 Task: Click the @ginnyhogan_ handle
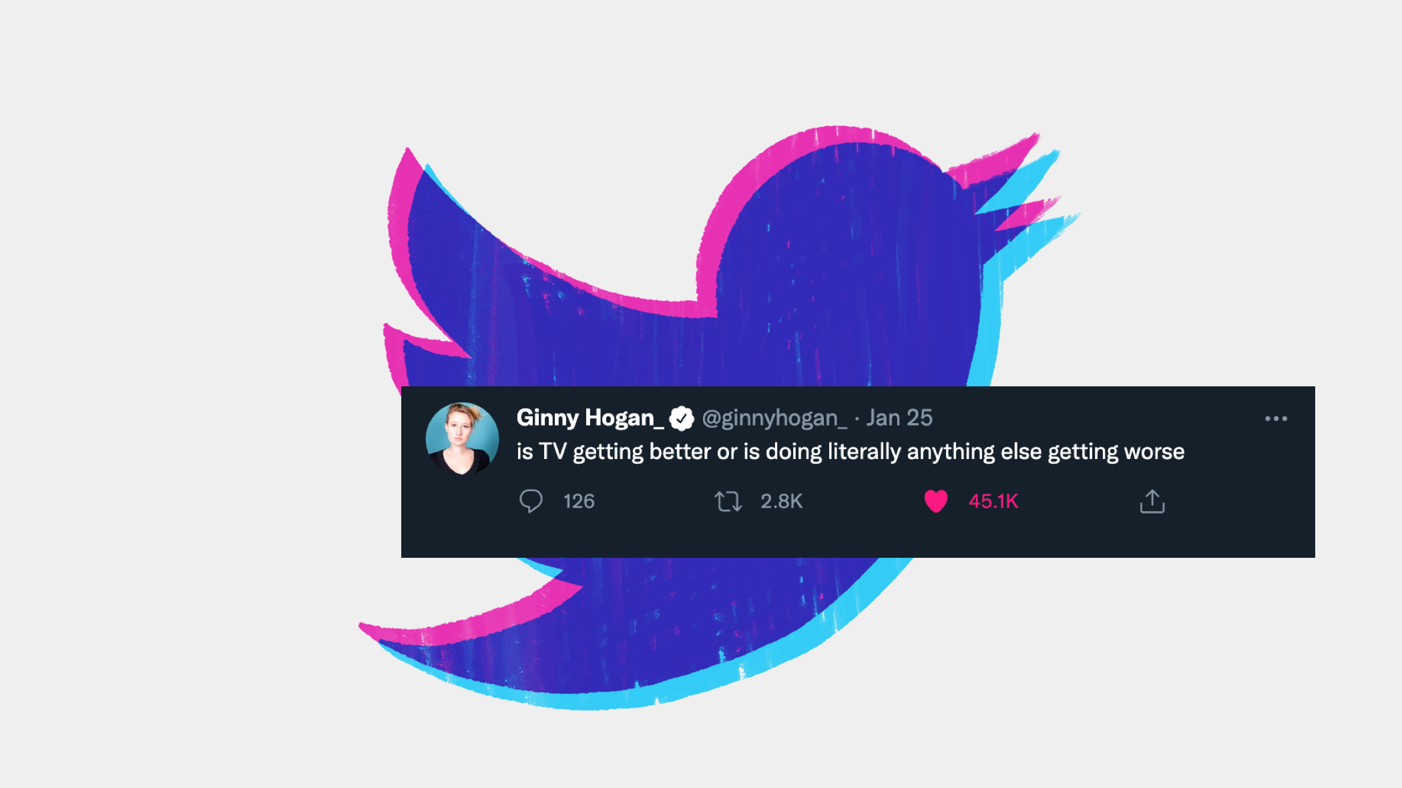pos(774,418)
